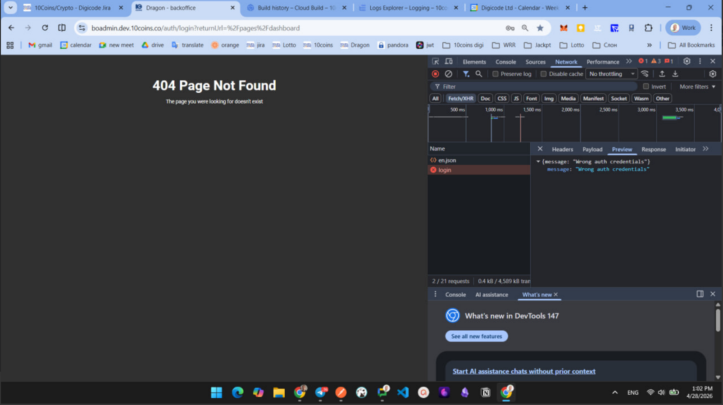This screenshot has height=405, width=723.
Task: Toggle JS request type filter
Action: click(516, 98)
